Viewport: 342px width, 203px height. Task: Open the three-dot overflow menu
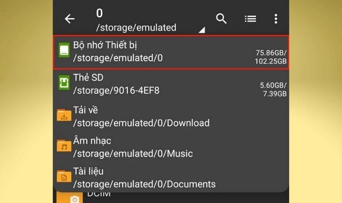pyautogui.click(x=276, y=19)
